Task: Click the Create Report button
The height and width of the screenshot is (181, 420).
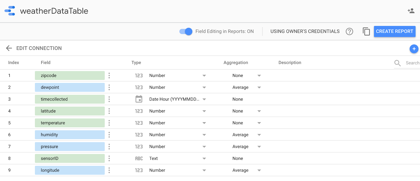Action: click(x=394, y=31)
